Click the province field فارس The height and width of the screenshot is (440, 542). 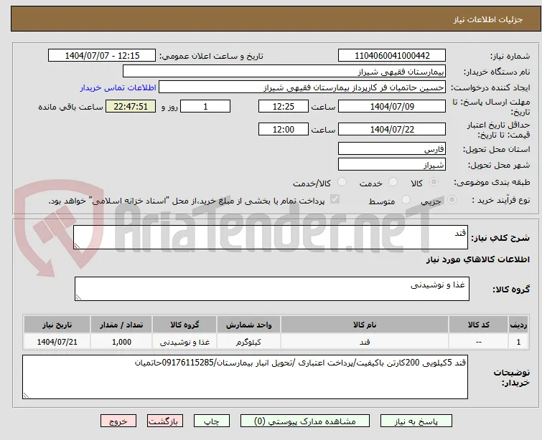pyautogui.click(x=392, y=149)
